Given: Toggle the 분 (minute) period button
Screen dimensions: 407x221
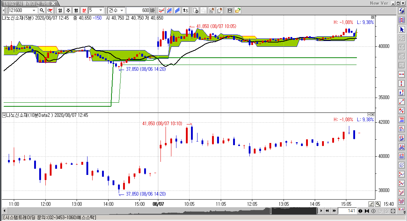Looking at the screenshot, I should [x=84, y=11].
